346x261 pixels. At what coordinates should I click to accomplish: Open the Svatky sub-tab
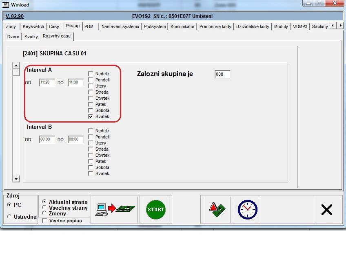pos(31,37)
